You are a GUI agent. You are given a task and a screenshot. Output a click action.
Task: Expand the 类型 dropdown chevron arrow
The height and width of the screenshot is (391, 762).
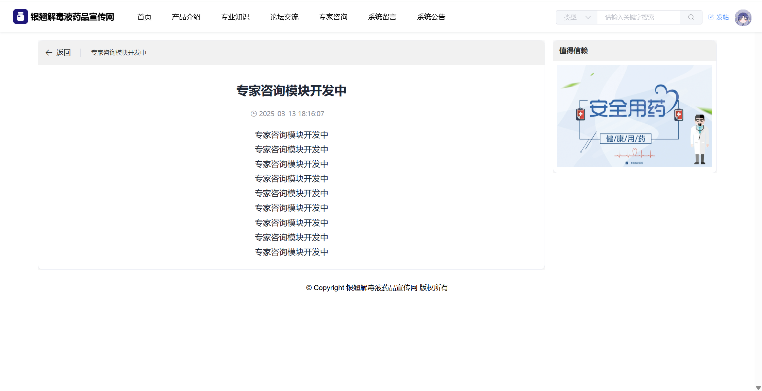coord(588,17)
